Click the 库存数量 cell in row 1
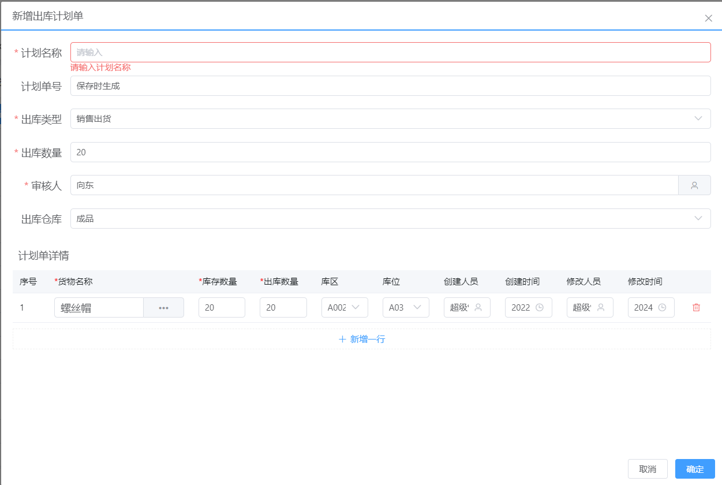Screen dimensions: 722x485 (222, 308)
